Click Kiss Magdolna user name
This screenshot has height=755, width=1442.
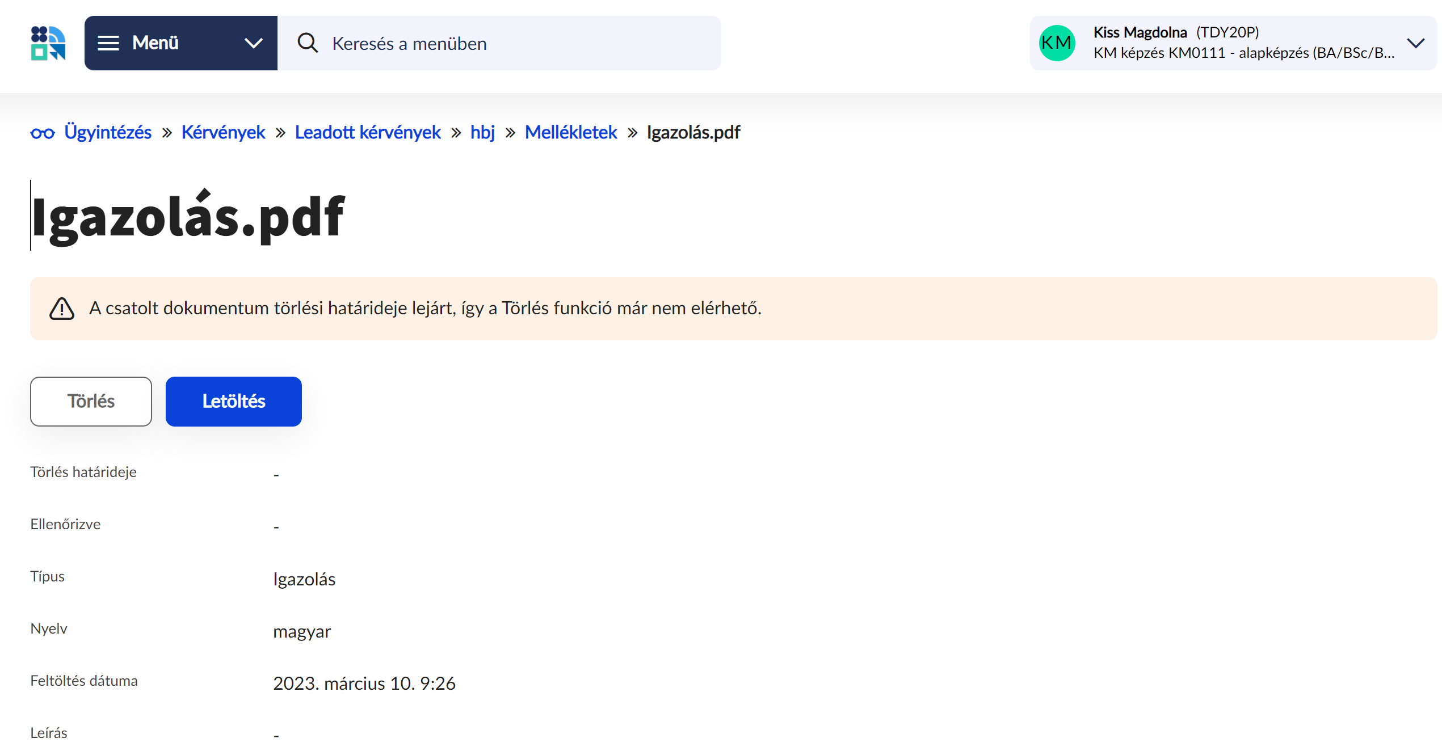(1140, 32)
